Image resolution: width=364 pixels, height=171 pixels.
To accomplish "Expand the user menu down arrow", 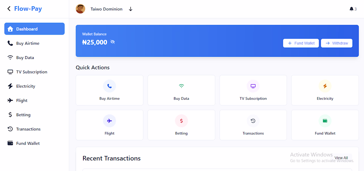I will coord(130,9).
